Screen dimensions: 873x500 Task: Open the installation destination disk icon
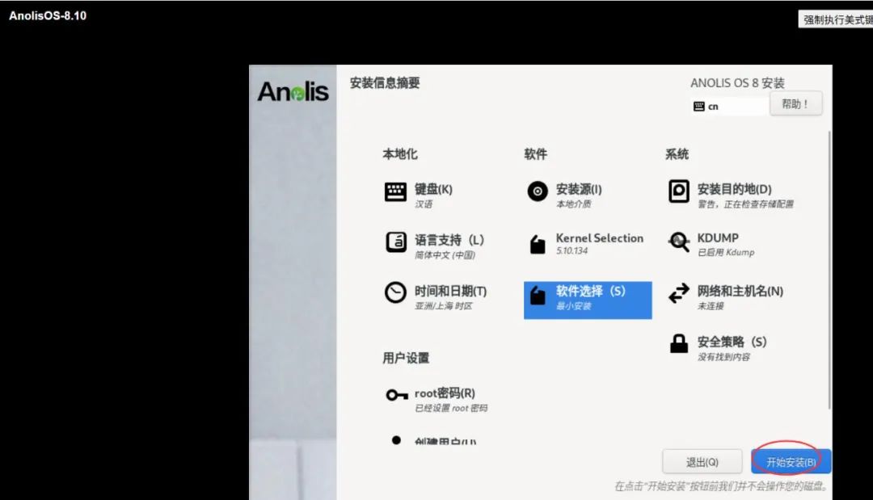679,191
